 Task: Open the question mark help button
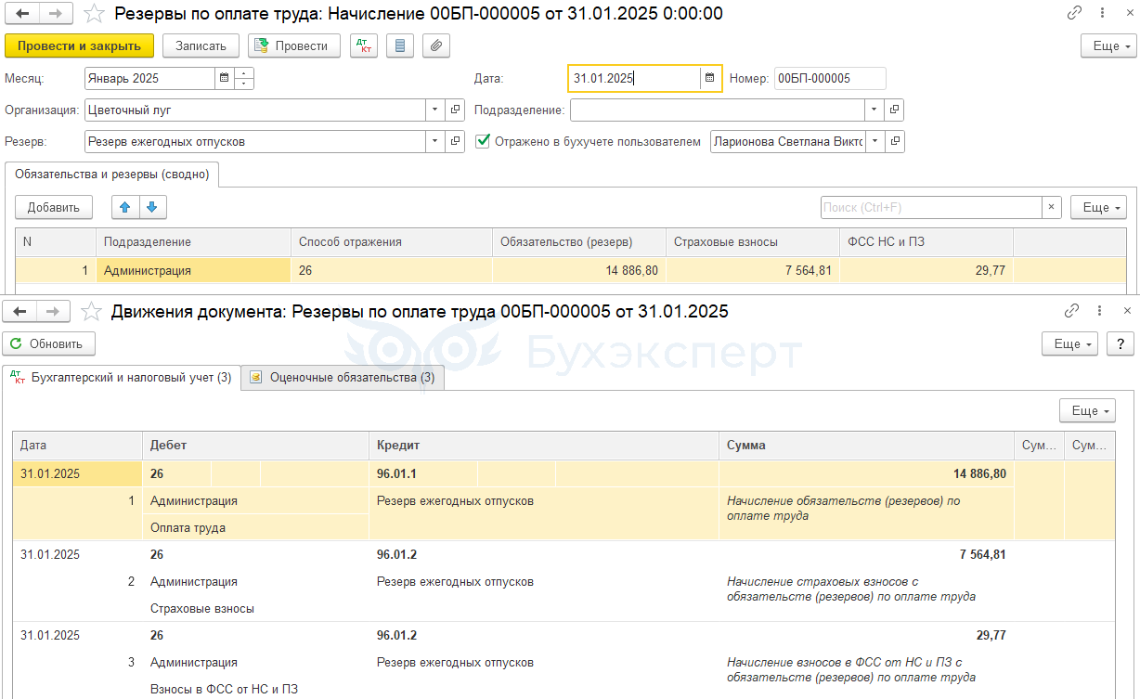point(1121,343)
